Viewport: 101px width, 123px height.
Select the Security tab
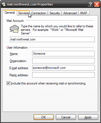click(x=55, y=13)
